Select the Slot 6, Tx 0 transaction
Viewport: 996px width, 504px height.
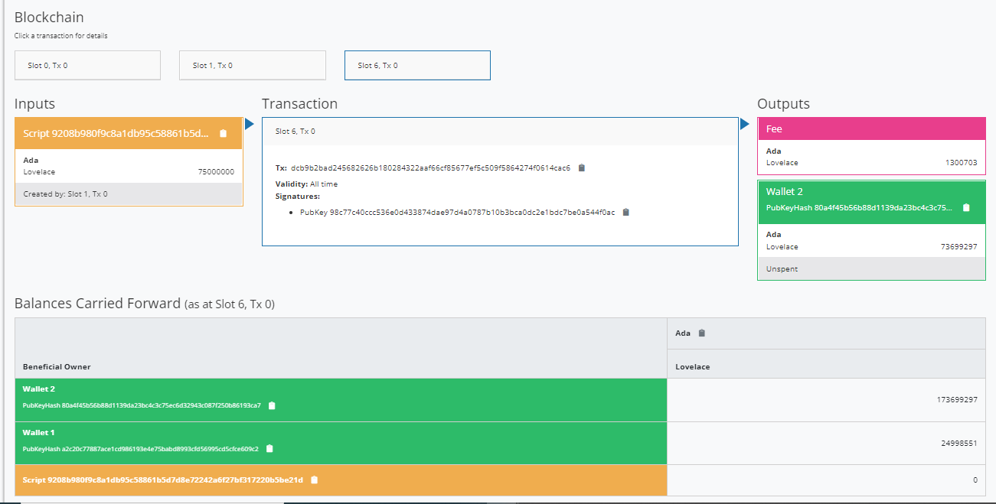click(417, 65)
